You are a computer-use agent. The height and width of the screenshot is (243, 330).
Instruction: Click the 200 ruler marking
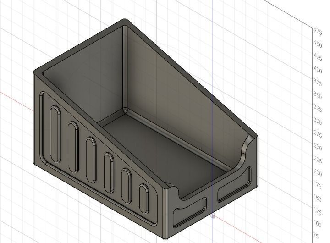318,173
